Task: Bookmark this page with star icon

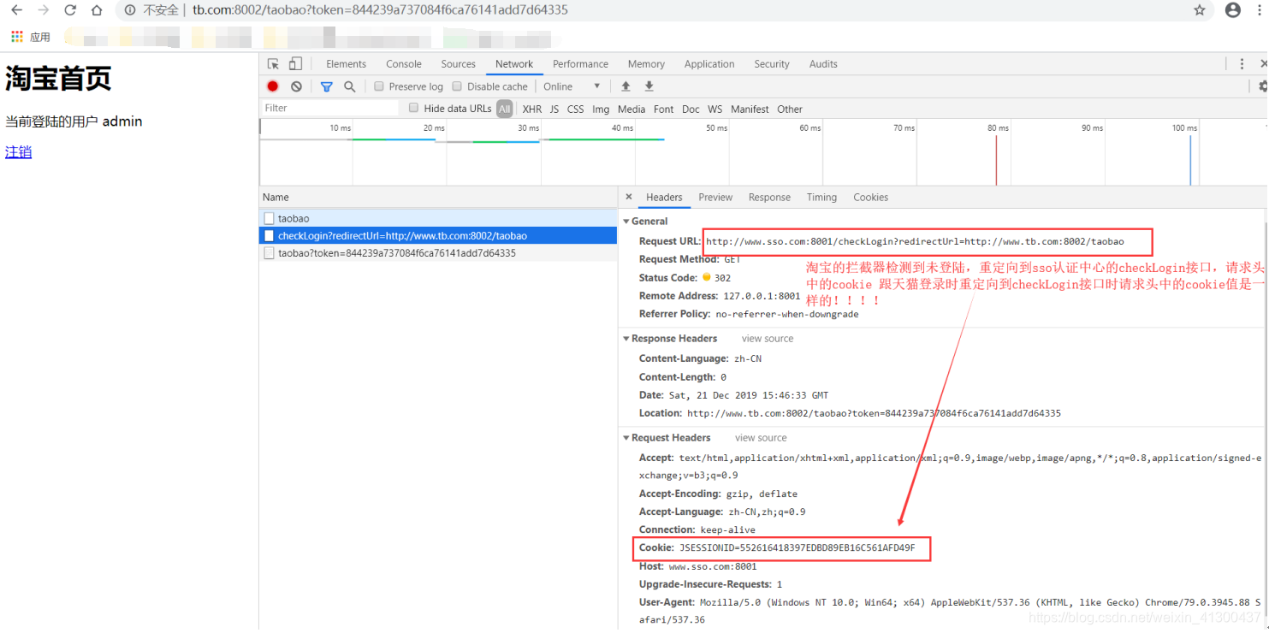Action: 1199,10
